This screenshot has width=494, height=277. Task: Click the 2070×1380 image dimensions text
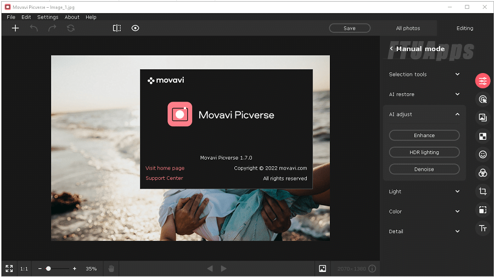coord(352,269)
